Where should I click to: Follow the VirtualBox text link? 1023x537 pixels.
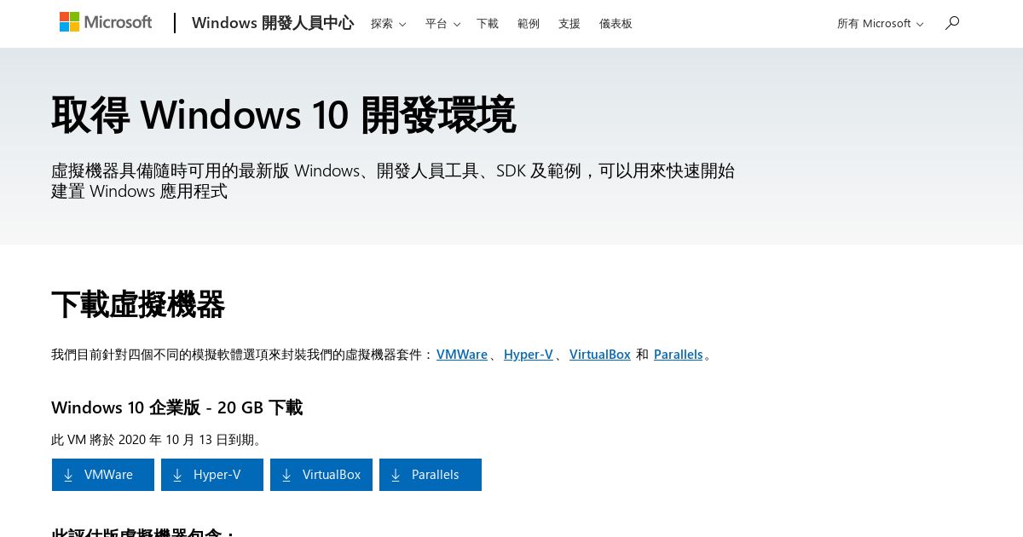[x=600, y=355]
